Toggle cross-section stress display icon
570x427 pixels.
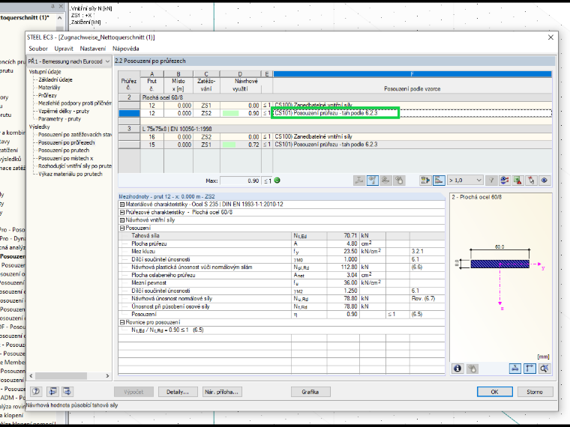[515, 369]
